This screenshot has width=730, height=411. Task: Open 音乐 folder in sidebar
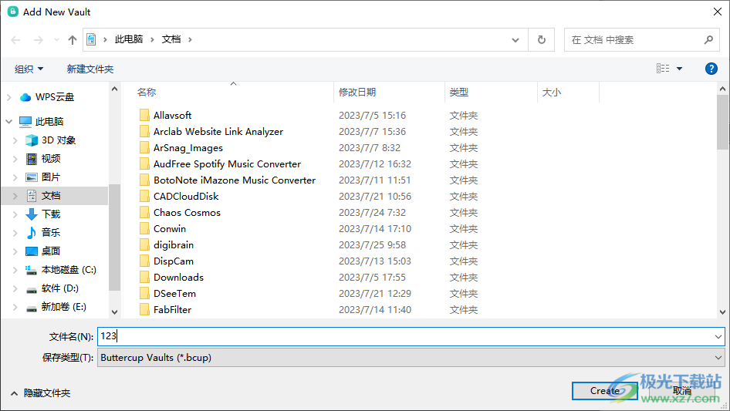coord(50,232)
